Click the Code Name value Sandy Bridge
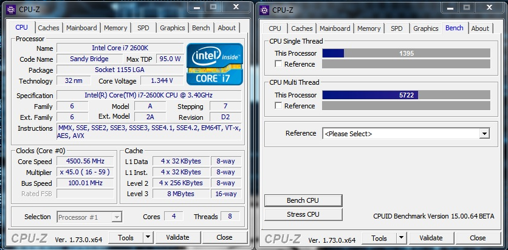This screenshot has height=250, width=508. click(x=89, y=59)
